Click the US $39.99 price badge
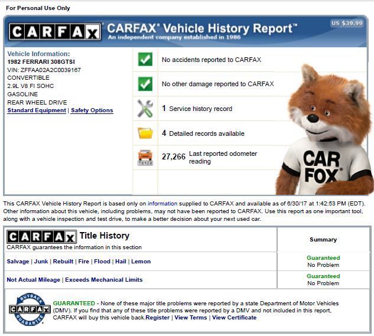Image resolution: width=374 pixels, height=336 pixels. coord(347,23)
